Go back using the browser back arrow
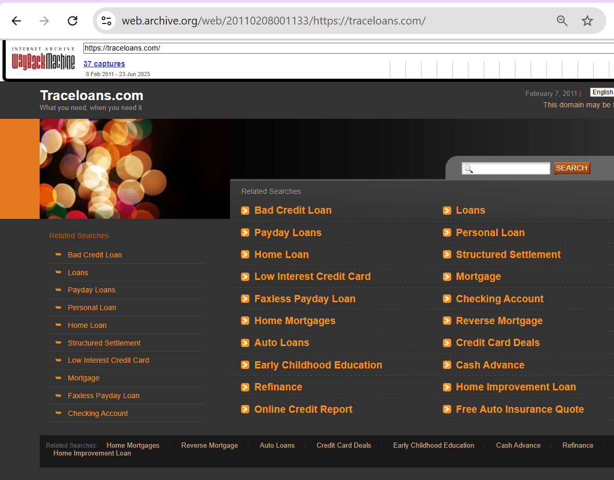 click(x=17, y=21)
